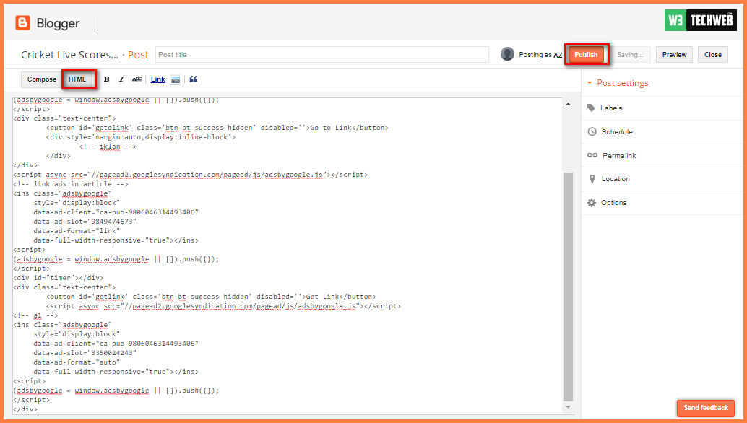Expand the Labels section
This screenshot has width=747, height=423.
point(610,108)
